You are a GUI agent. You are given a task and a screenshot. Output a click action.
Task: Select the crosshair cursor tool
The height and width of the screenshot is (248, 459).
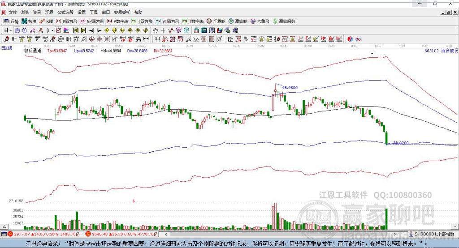(x=163, y=30)
